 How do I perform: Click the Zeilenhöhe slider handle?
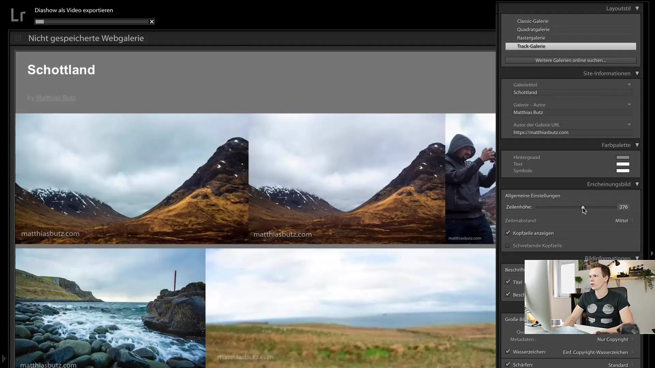583,207
